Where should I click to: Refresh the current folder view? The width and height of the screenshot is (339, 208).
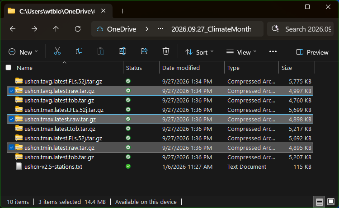[78, 29]
